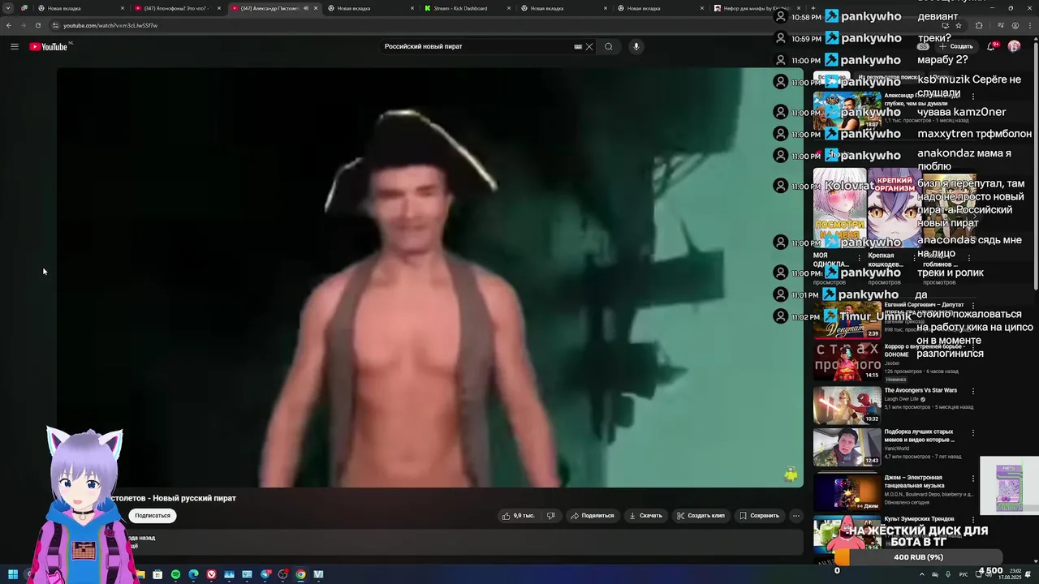Open the YouTube guide hamburger menu

[15, 46]
